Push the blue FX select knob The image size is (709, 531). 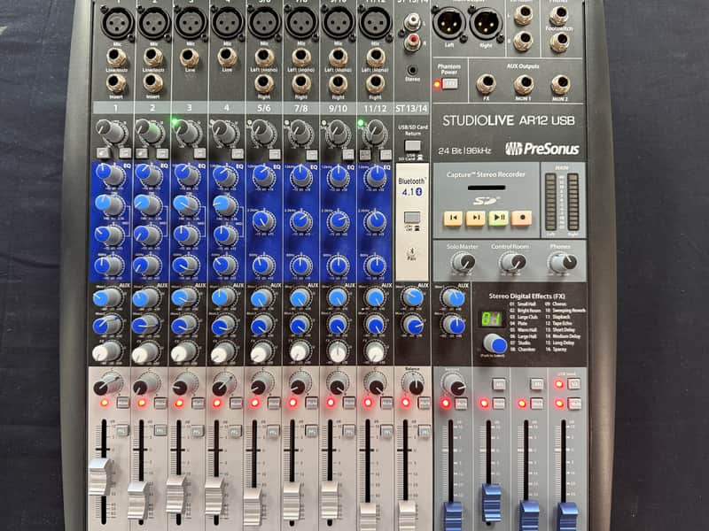(495, 344)
